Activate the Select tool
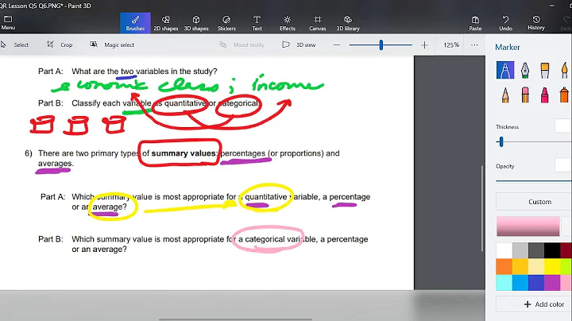Screen dimensions: 572x321 (15, 44)
